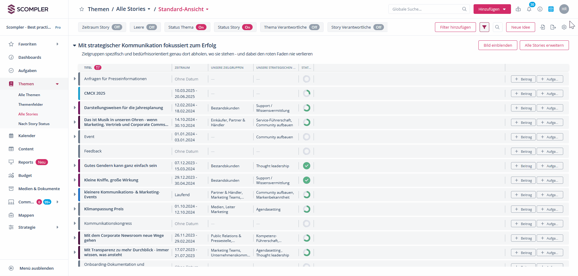Screen dimensions: 578x276
Task: Open Kalender in the sidebar
Action: (x=27, y=136)
